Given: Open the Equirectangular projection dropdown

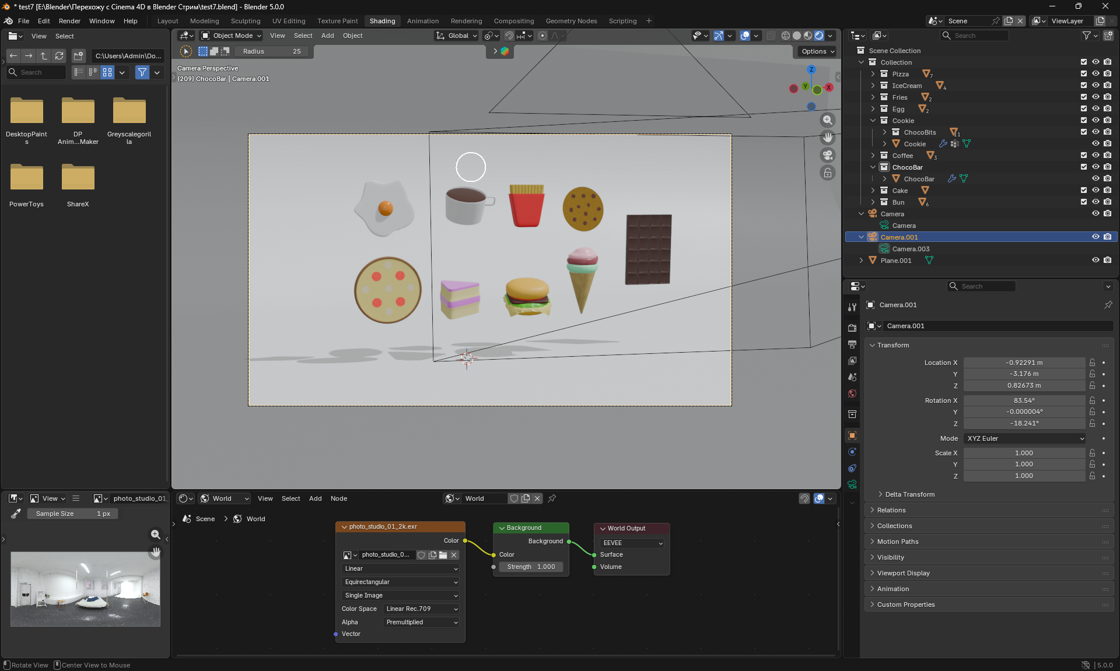Looking at the screenshot, I should coord(400,582).
